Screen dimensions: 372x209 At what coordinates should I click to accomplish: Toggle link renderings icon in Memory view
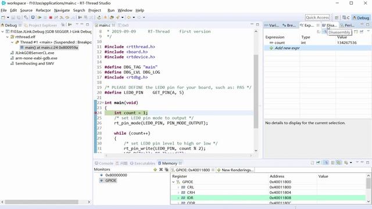(x=339, y=163)
